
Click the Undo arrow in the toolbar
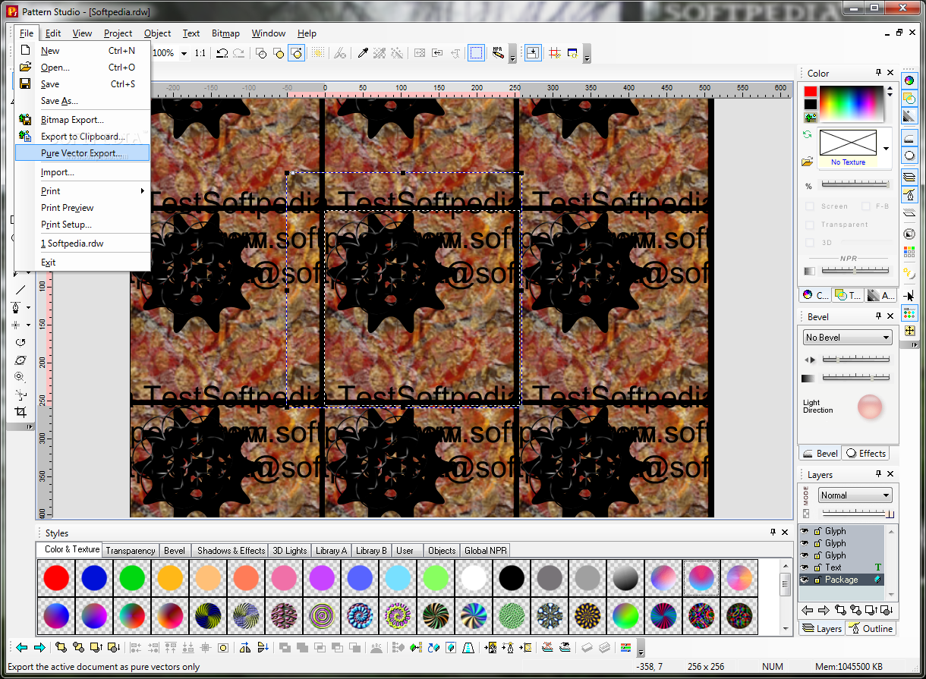point(222,53)
